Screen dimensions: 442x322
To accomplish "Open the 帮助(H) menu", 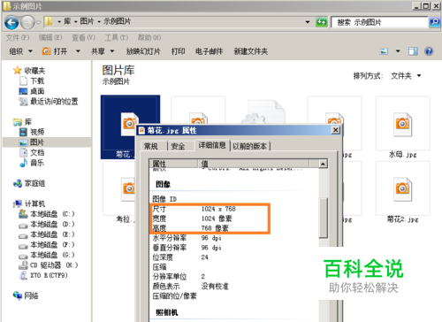I will (149, 38).
